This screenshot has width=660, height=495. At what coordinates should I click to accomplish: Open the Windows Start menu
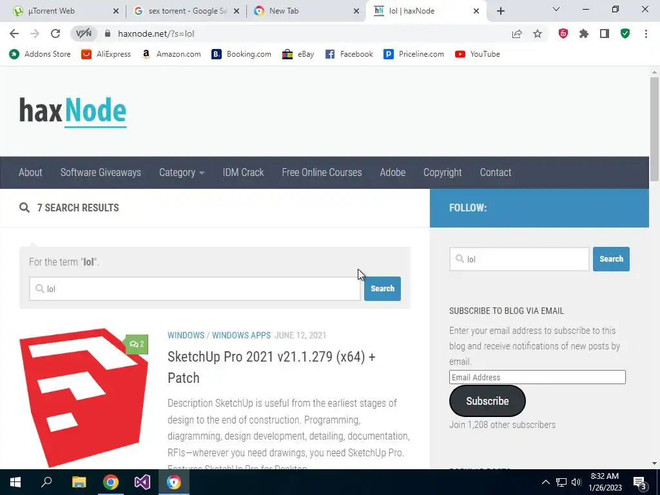point(15,482)
